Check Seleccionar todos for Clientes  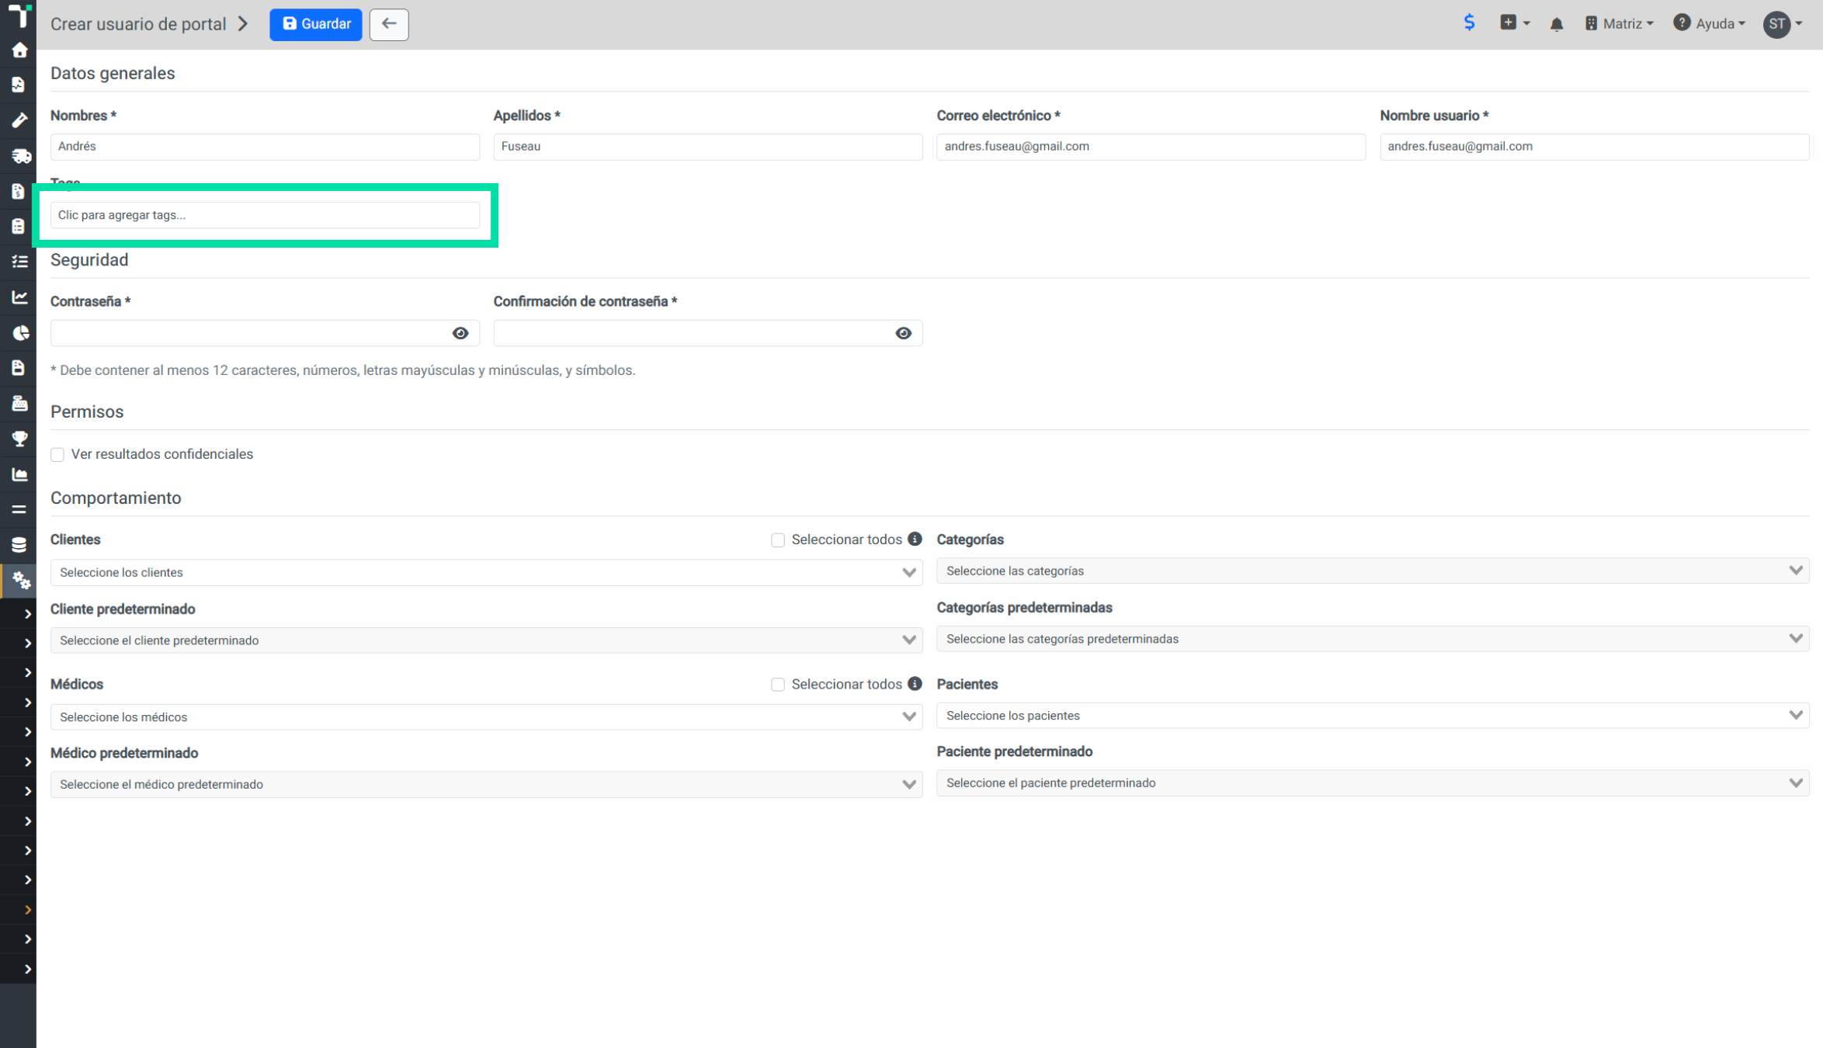tap(778, 540)
